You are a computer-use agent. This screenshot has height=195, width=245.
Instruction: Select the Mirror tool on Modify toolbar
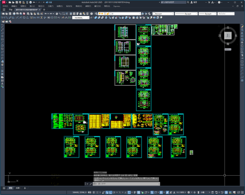point(242,33)
